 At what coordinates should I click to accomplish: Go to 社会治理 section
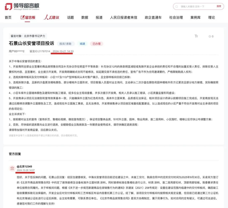(176, 17)
